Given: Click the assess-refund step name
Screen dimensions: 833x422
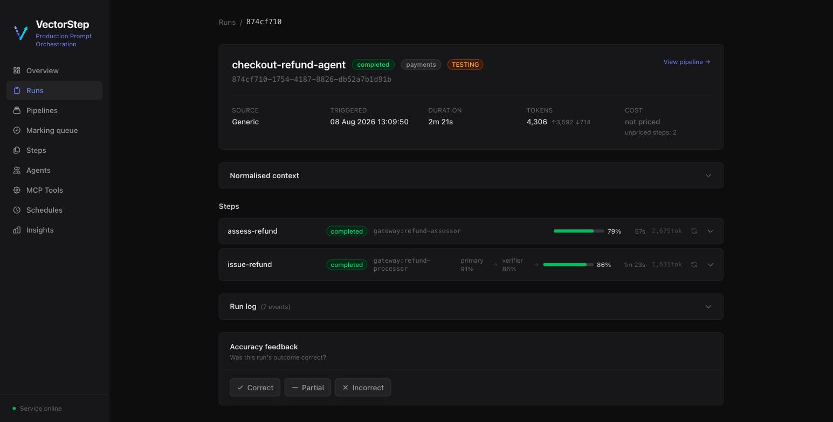Looking at the screenshot, I should pyautogui.click(x=252, y=231).
